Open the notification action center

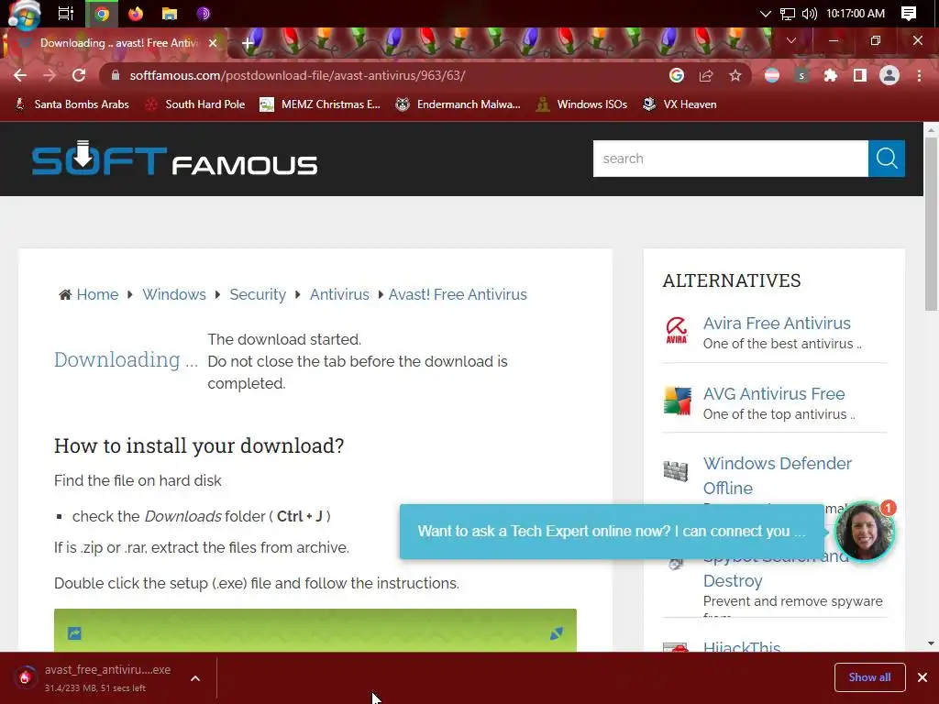coord(909,13)
